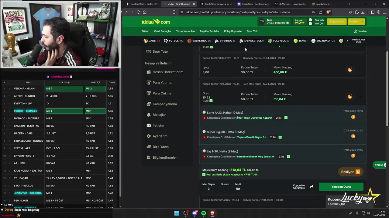Select the E-BASKETBOL category
The height and width of the screenshot is (218, 389).
(251, 41)
